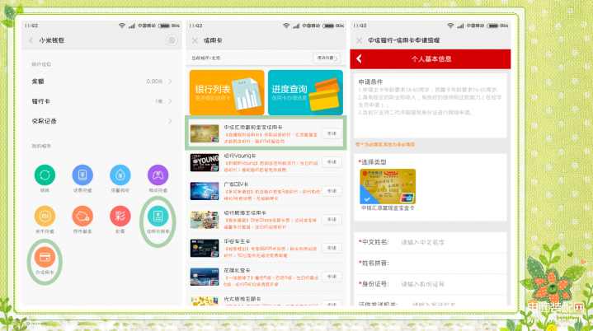
Task: Open the orange apply-for-credit-card icon
Action: point(45,257)
